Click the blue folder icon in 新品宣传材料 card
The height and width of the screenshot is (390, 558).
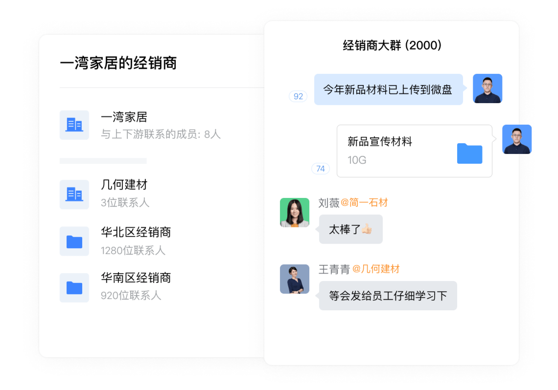pos(469,153)
